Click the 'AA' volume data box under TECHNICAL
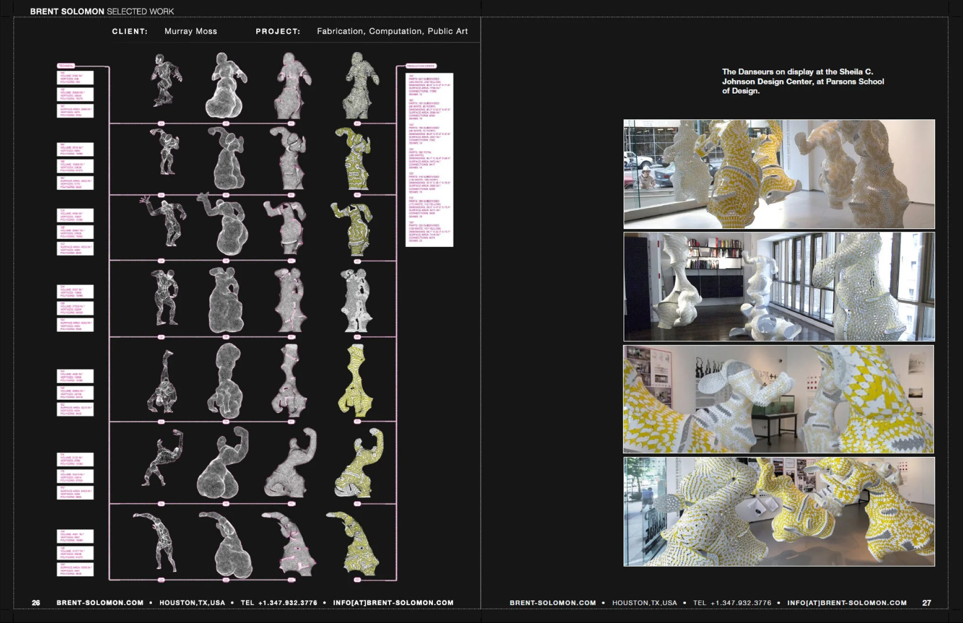This screenshot has width=963, height=623. pos(75,78)
